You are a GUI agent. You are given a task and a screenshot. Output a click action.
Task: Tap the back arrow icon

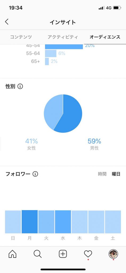click(7, 22)
